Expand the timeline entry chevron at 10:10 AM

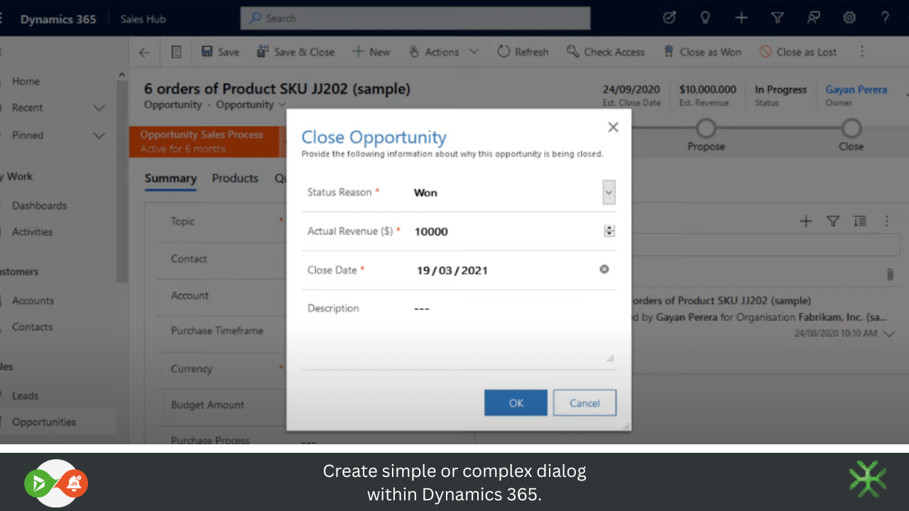(889, 334)
